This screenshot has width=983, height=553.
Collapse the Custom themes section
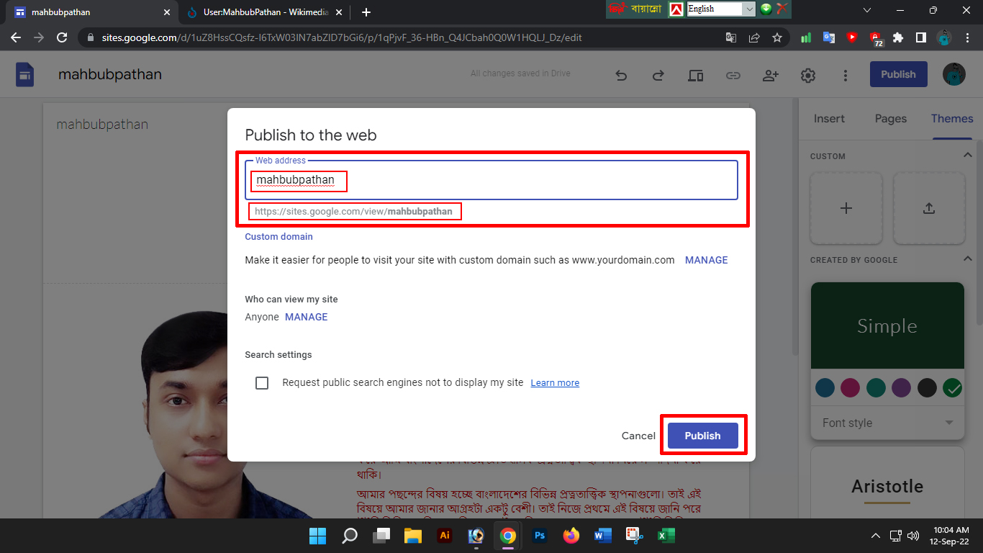pyautogui.click(x=967, y=156)
